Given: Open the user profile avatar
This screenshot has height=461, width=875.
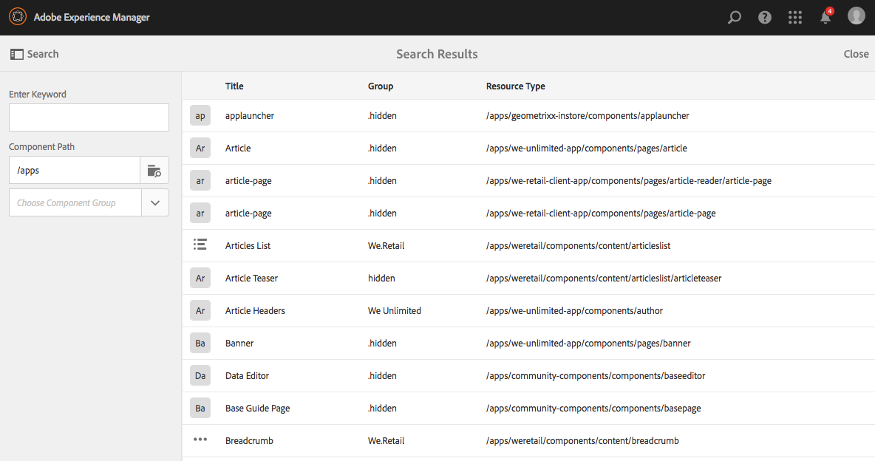Looking at the screenshot, I should [856, 16].
